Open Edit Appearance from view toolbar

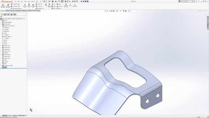[x=123, y=11]
